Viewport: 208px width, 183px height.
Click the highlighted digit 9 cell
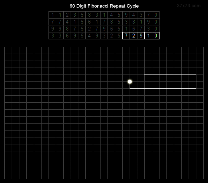click(x=141, y=36)
